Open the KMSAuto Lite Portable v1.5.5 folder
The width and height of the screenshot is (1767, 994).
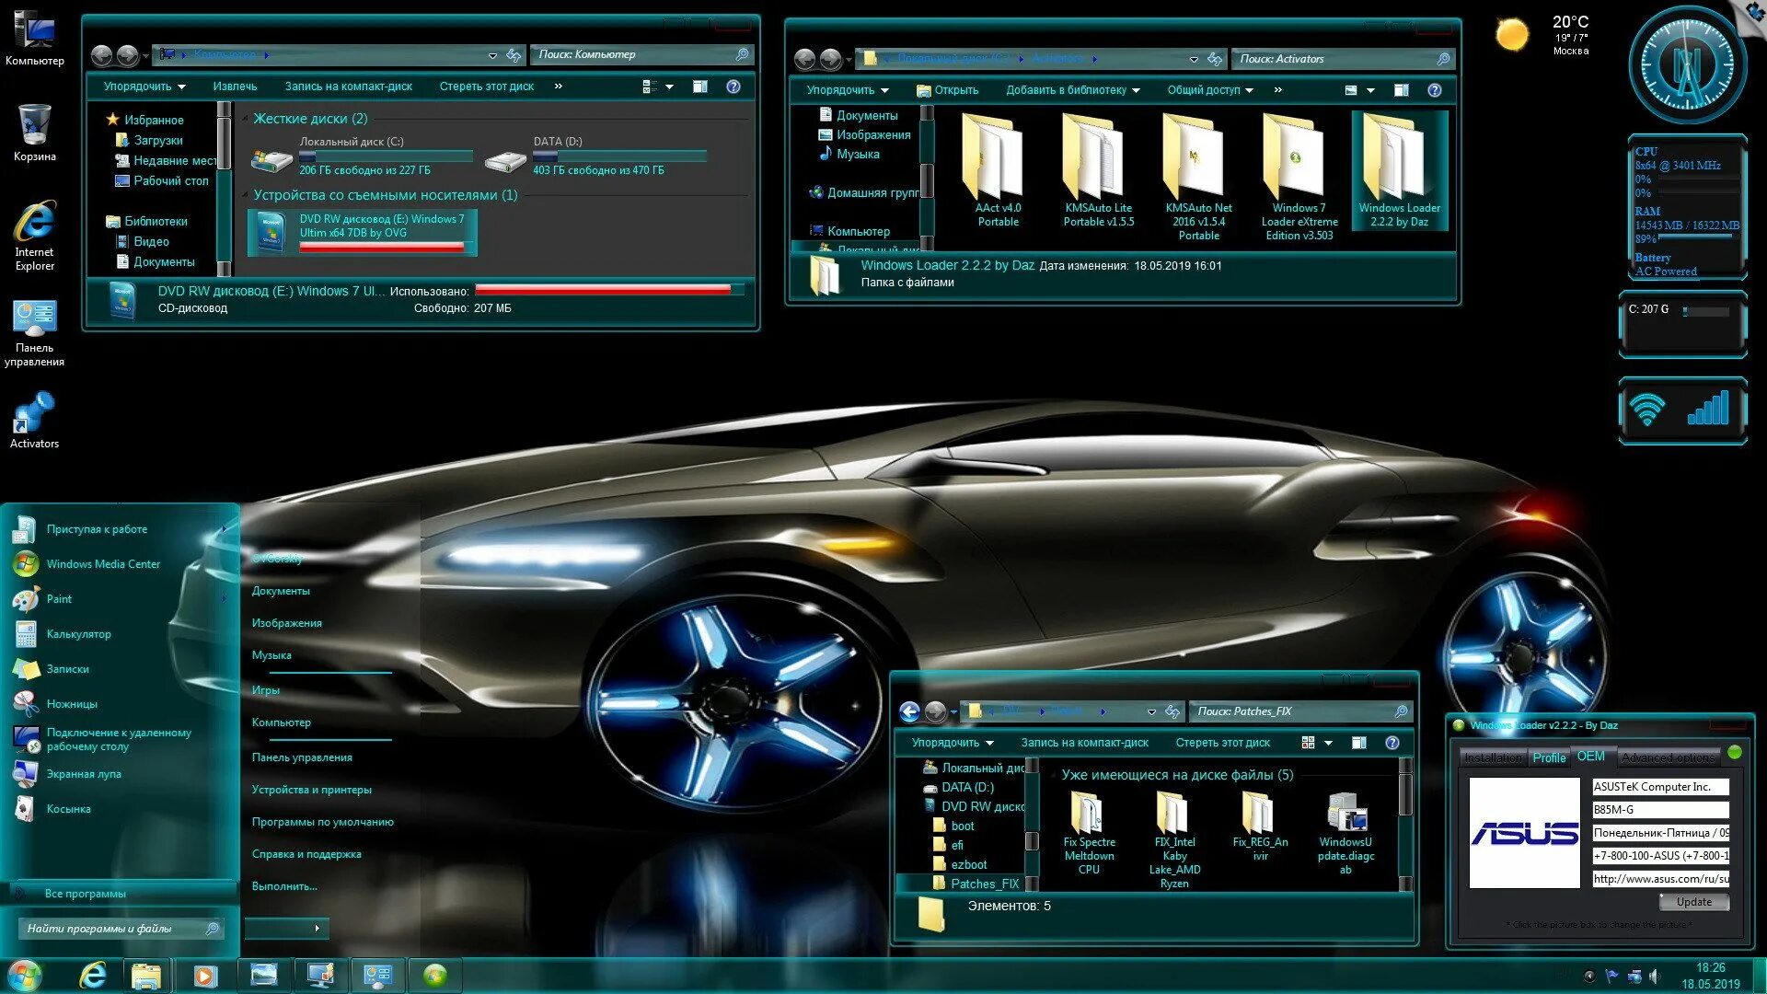pos(1099,170)
